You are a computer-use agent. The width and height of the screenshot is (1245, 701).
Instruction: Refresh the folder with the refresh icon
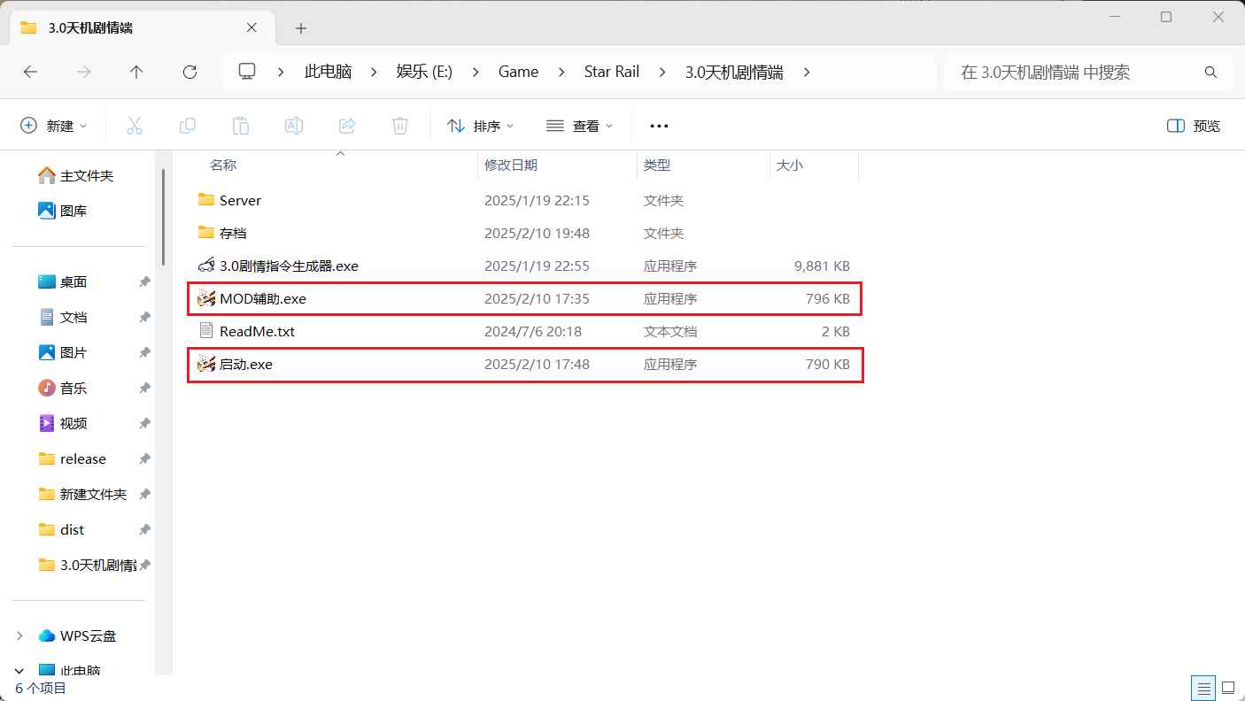(x=189, y=72)
